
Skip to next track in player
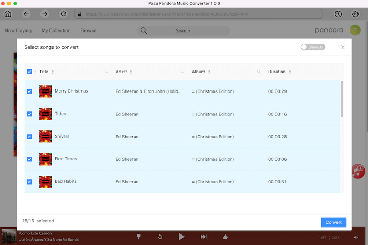click(x=203, y=237)
